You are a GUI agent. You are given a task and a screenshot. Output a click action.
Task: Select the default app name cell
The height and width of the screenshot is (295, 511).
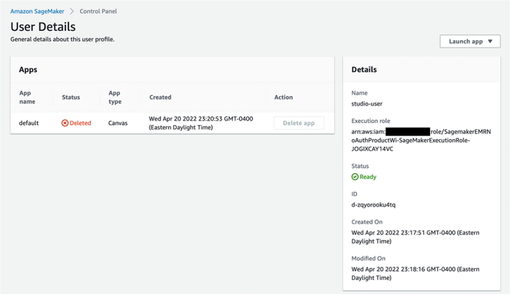point(29,123)
